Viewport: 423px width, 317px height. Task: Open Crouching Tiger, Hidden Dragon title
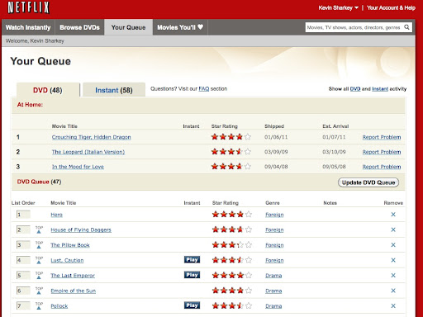[x=92, y=137]
